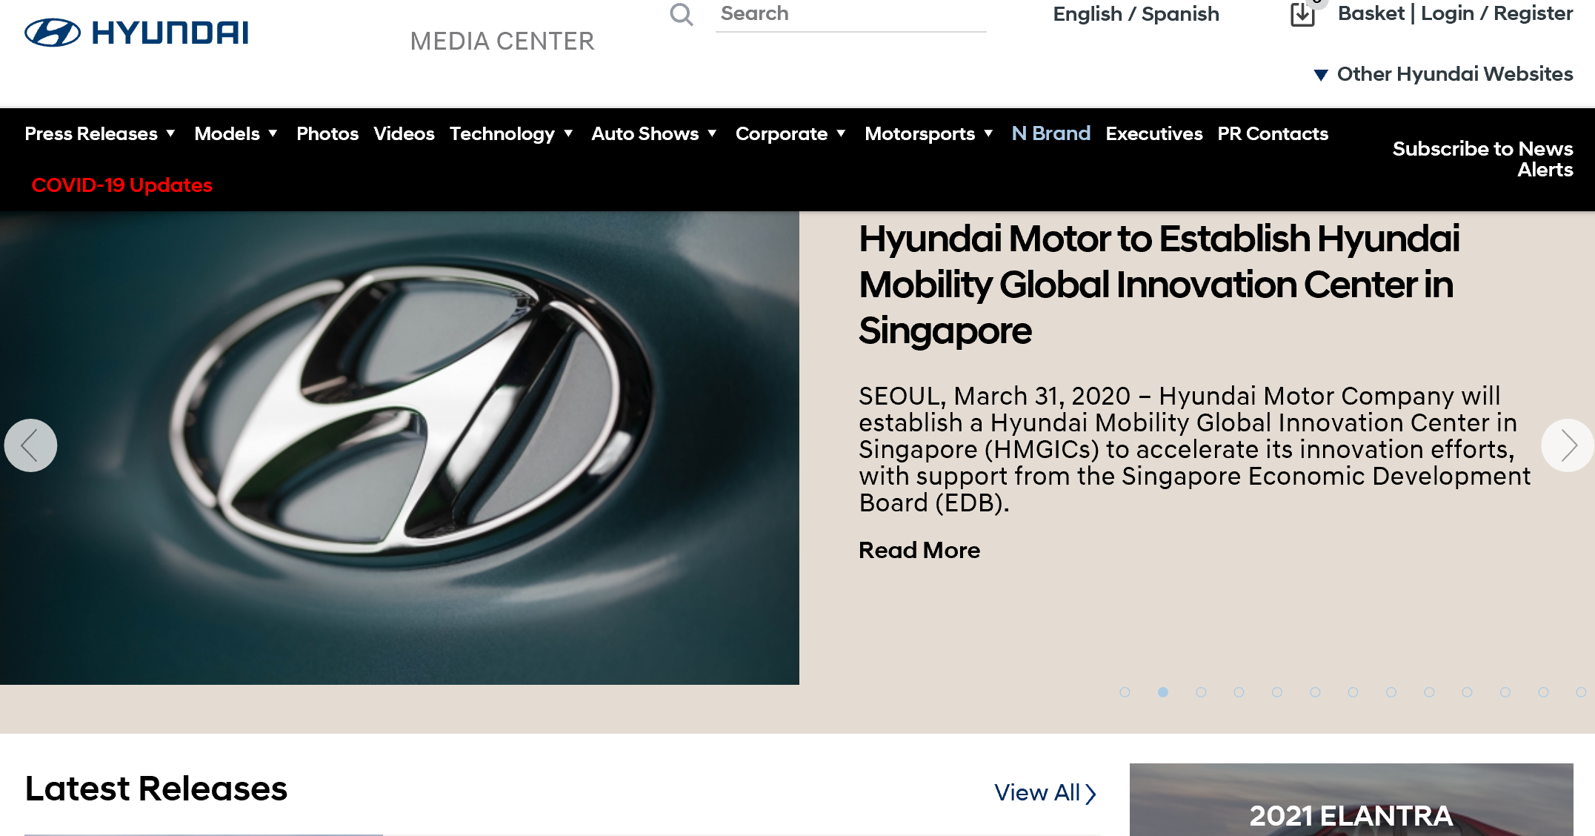Screen dimensions: 1595x836
Task: Open the basket download icon
Action: click(1302, 14)
